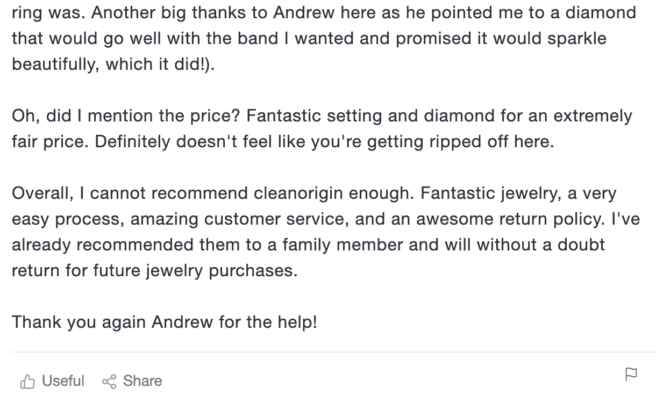Click "return for future jewelry purchases" line
The image size is (670, 402).
[x=154, y=270]
